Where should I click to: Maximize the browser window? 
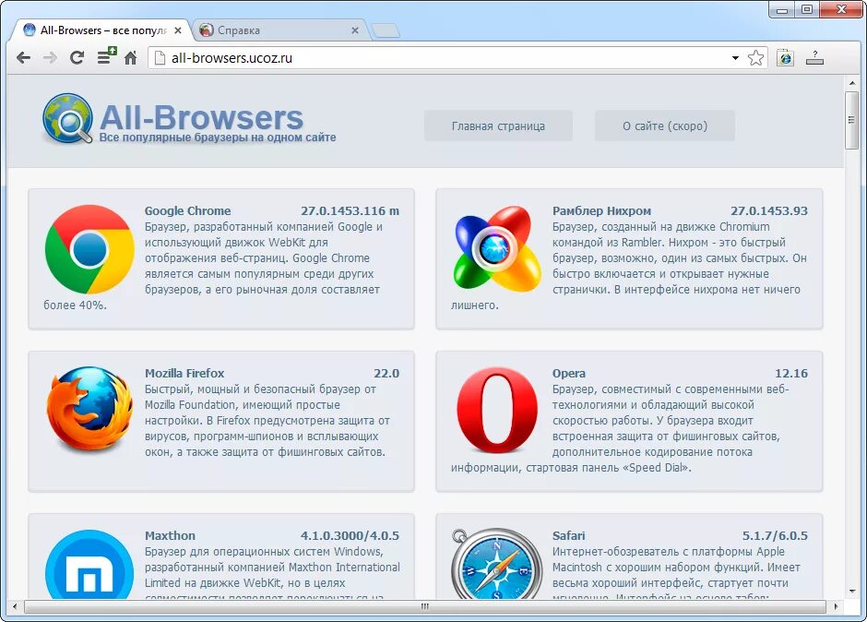tap(807, 9)
